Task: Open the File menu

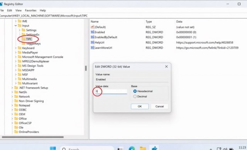Action: click(x=2, y=10)
